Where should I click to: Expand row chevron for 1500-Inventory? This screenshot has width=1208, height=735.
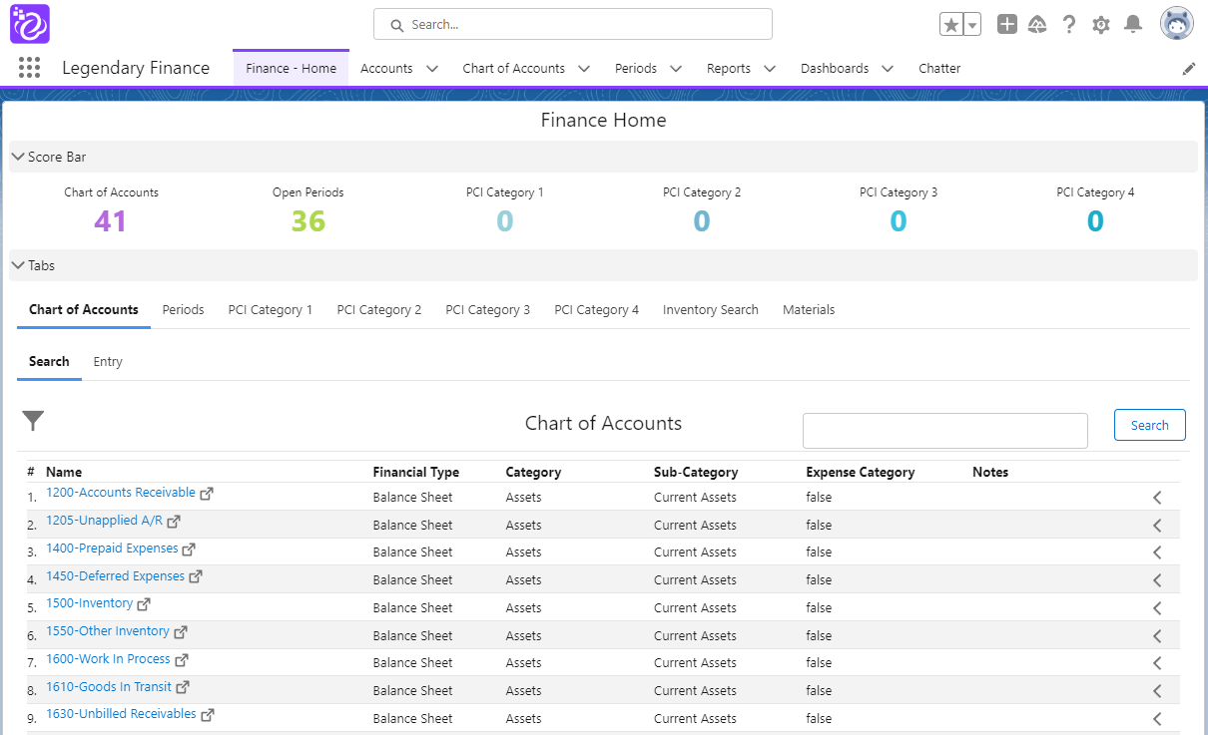[x=1157, y=607]
